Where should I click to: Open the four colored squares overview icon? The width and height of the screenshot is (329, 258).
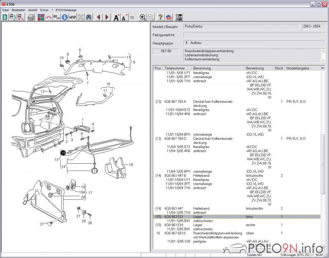pyautogui.click(x=41, y=17)
